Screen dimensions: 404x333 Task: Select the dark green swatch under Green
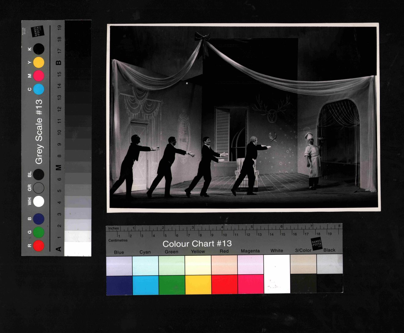[x=172, y=285]
